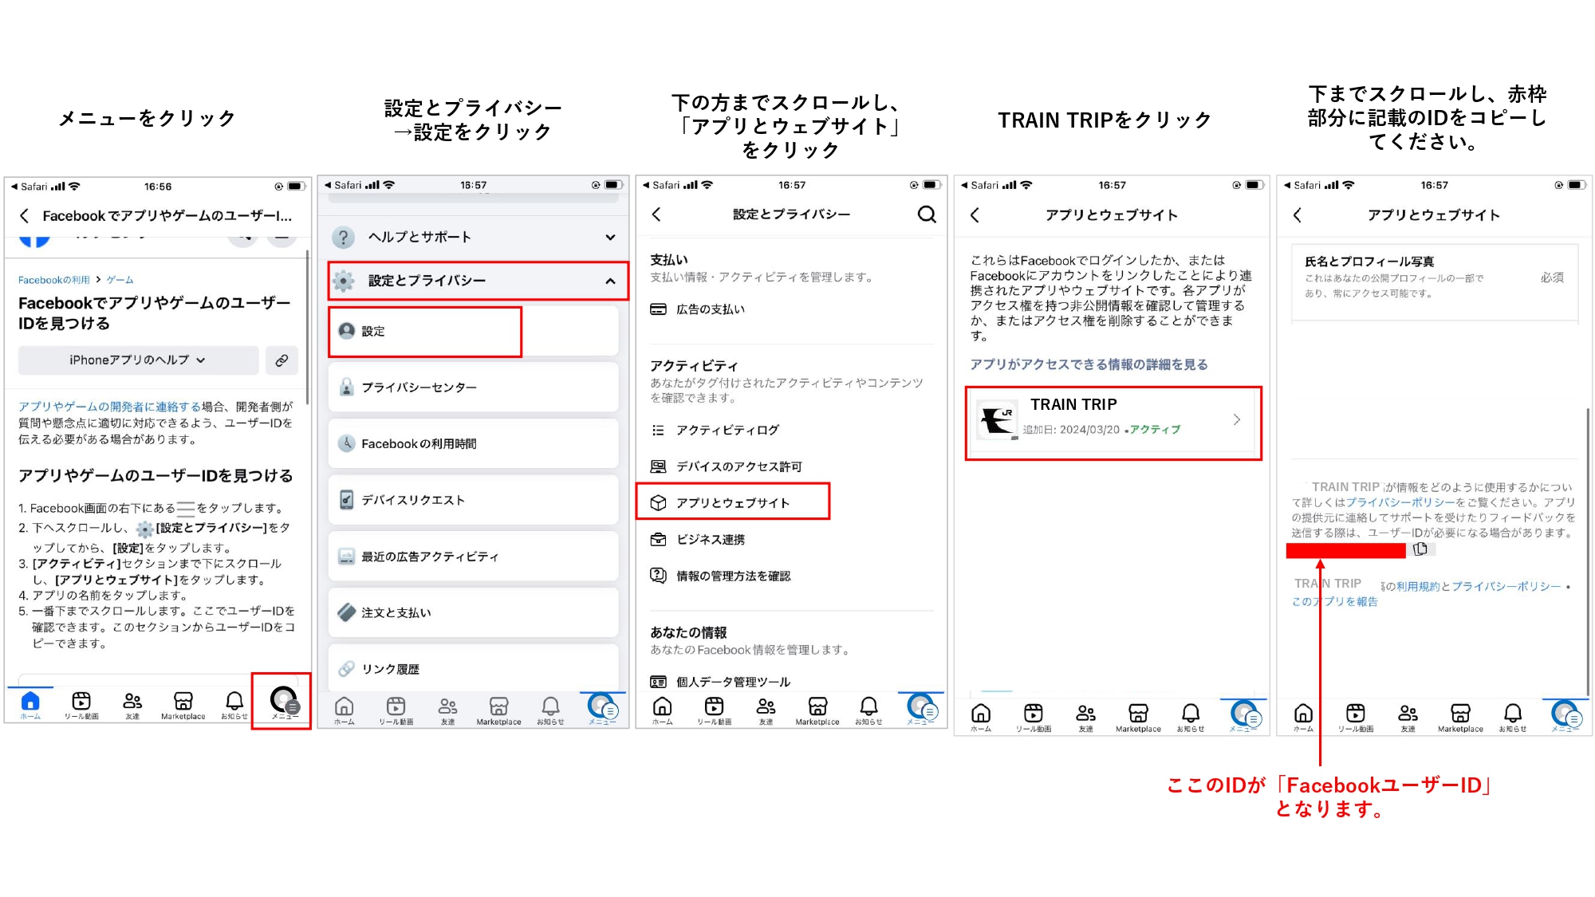Open the 利用規約 link for TRAIN TRIP

click(1418, 586)
